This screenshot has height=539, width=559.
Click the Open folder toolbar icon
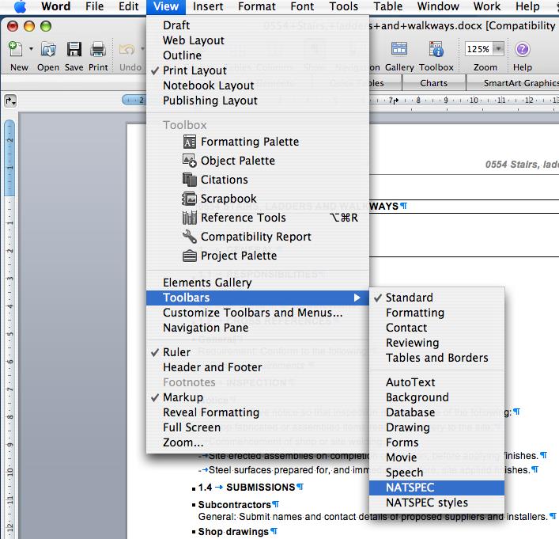[48, 51]
